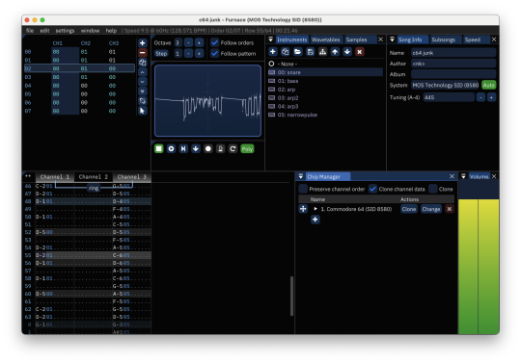
Task: Delete the selected instrument with red X
Action: pos(360,52)
